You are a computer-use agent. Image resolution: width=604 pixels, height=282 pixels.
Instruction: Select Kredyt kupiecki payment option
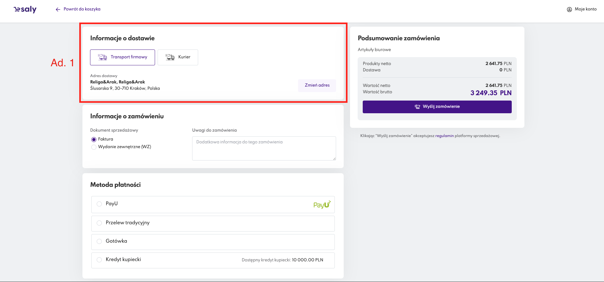[99, 260]
